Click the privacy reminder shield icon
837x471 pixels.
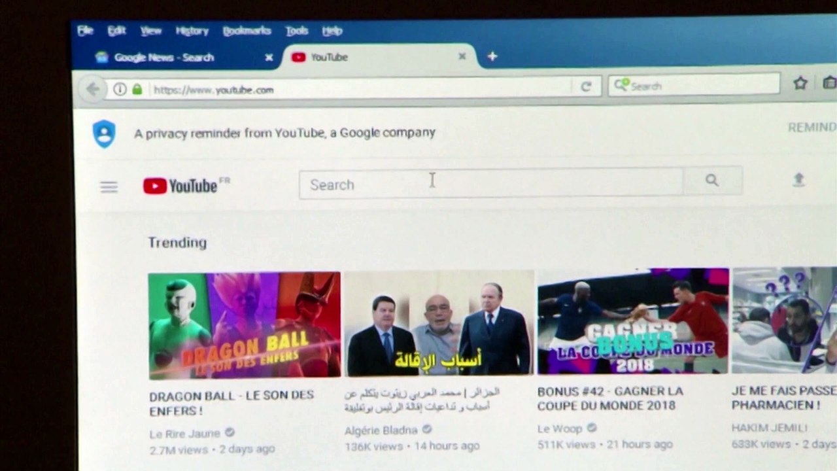(x=104, y=133)
